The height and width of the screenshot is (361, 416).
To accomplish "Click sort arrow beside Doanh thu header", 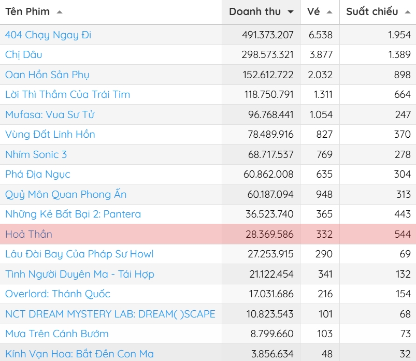I will (290, 12).
